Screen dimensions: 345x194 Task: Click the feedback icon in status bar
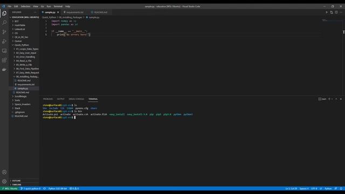pyautogui.click(x=336, y=189)
